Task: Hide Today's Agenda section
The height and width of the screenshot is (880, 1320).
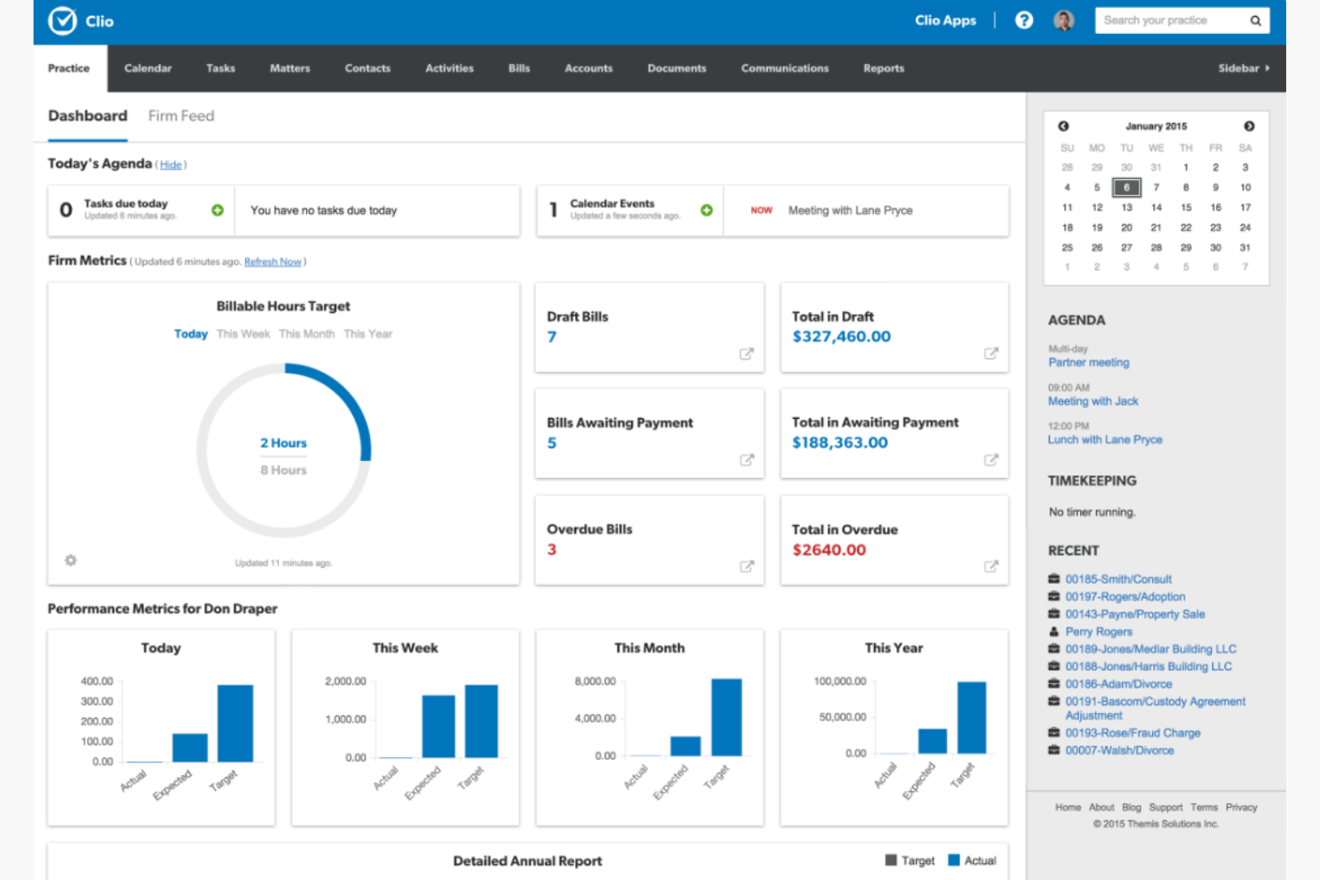Action: tap(171, 165)
